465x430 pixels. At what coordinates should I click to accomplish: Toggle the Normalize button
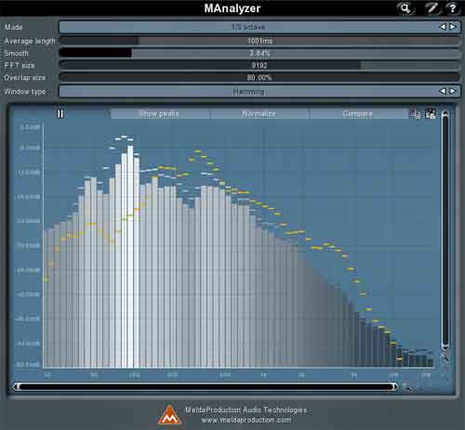(x=259, y=114)
